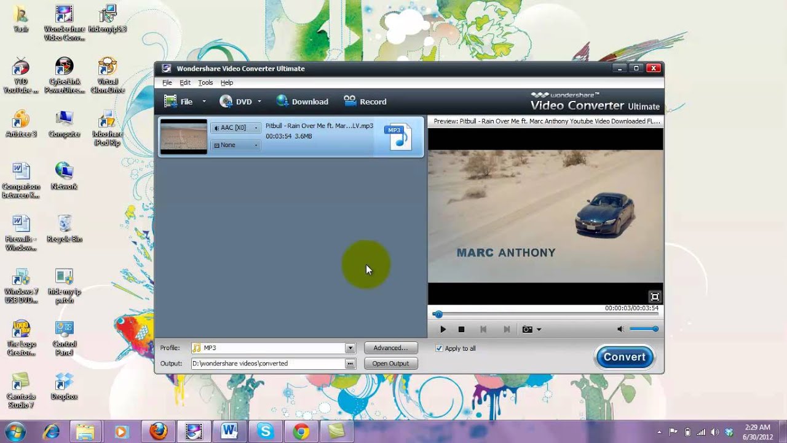This screenshot has height=443, width=787.
Task: Open the Tools menu
Action: (205, 82)
